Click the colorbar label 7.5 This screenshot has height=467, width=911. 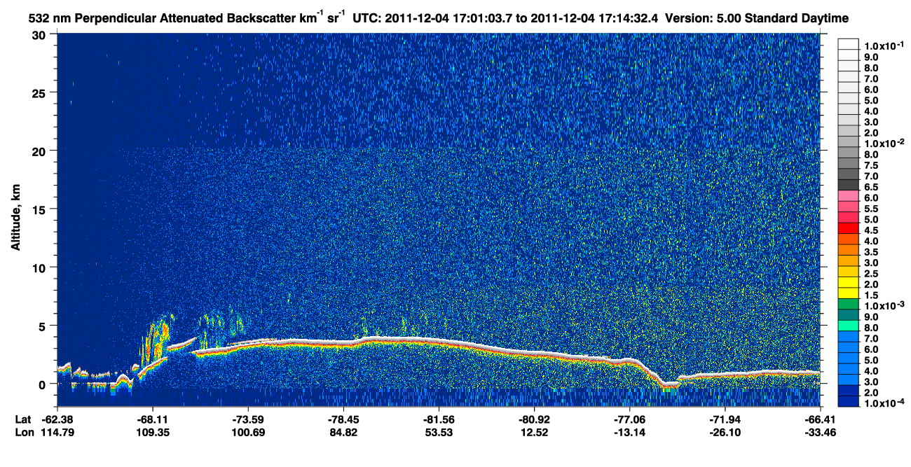pos(872,165)
